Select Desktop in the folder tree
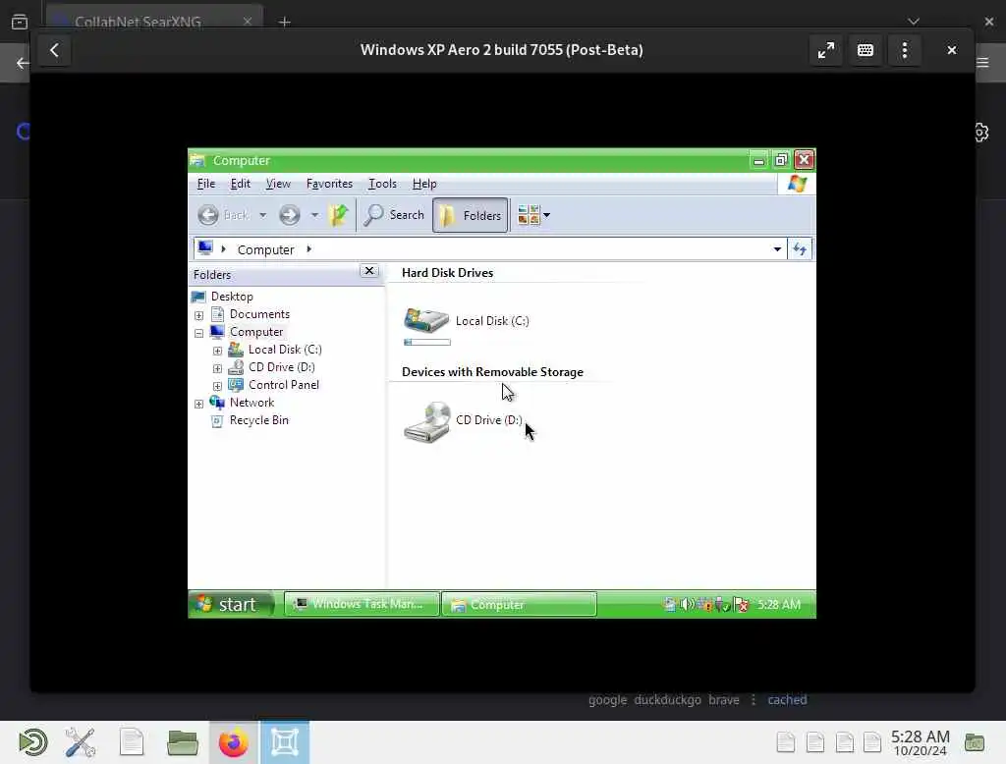Viewport: 1006px width, 764px height. (x=232, y=297)
